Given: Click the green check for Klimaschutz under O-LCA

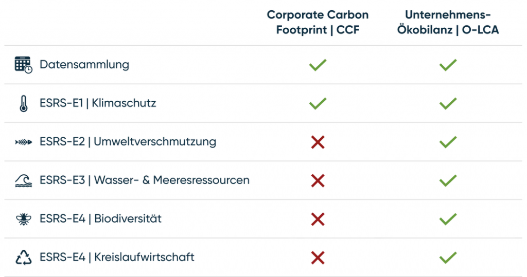Looking at the screenshot, I should click(448, 103).
